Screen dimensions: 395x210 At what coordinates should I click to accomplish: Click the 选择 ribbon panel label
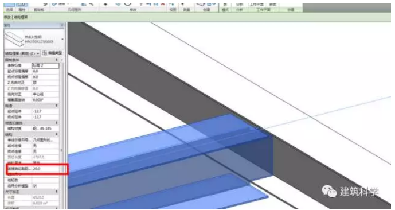pos(9,10)
